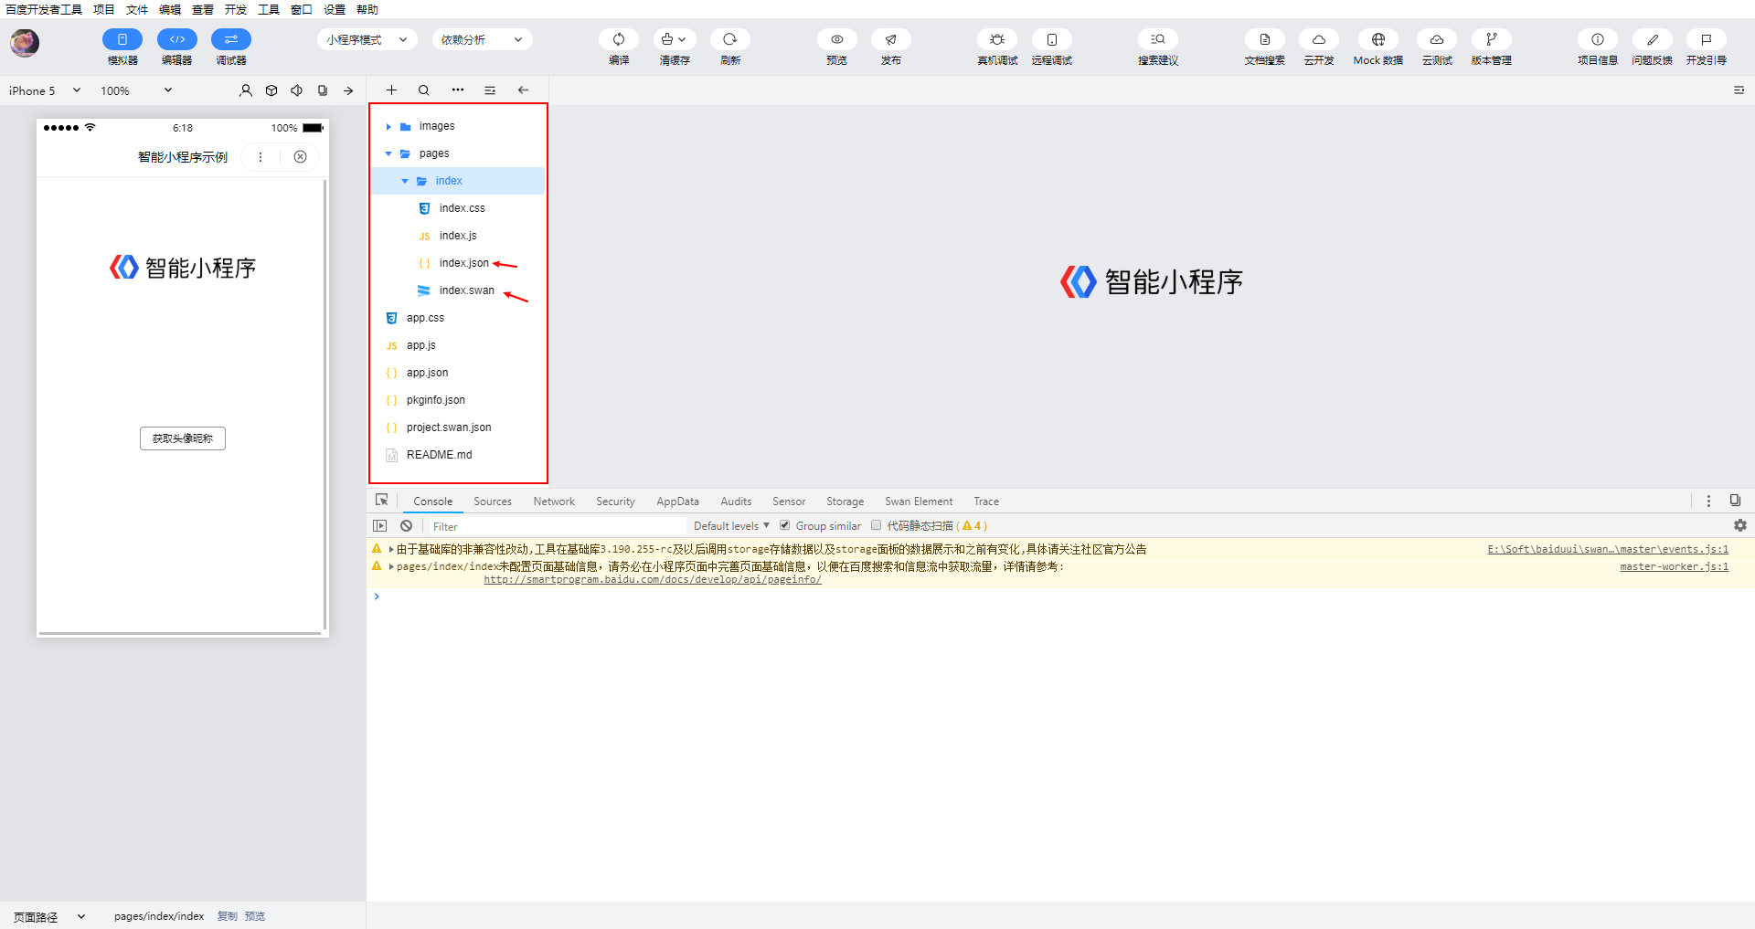The width and height of the screenshot is (1755, 929).
Task: Toggle the 模拟器 simulator panel button
Action: coord(122,39)
